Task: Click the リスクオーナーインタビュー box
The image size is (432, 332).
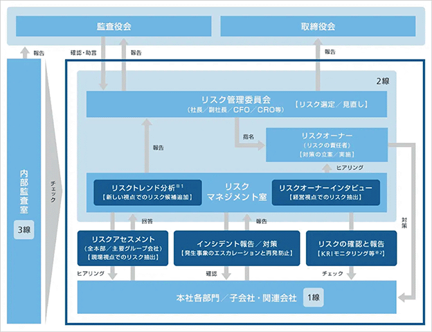Action: [325, 193]
